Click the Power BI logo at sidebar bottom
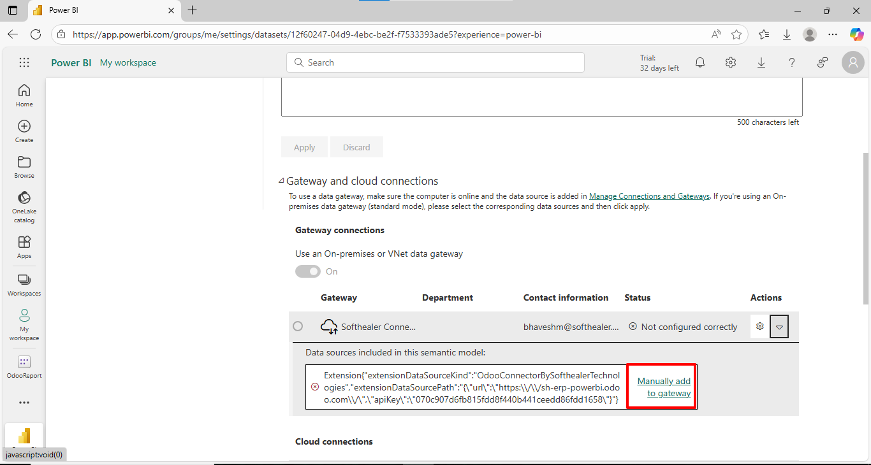This screenshot has width=871, height=465. tap(24, 436)
